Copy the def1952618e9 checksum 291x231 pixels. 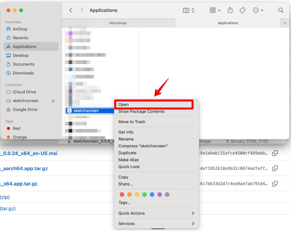coord(275,168)
